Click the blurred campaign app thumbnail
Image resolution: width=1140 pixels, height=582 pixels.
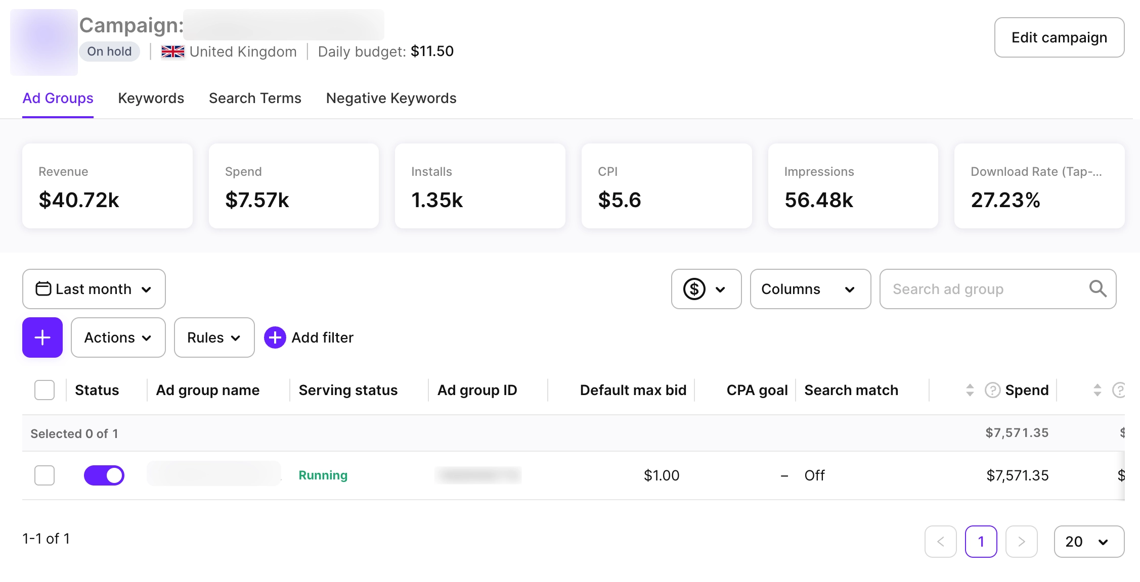click(44, 42)
